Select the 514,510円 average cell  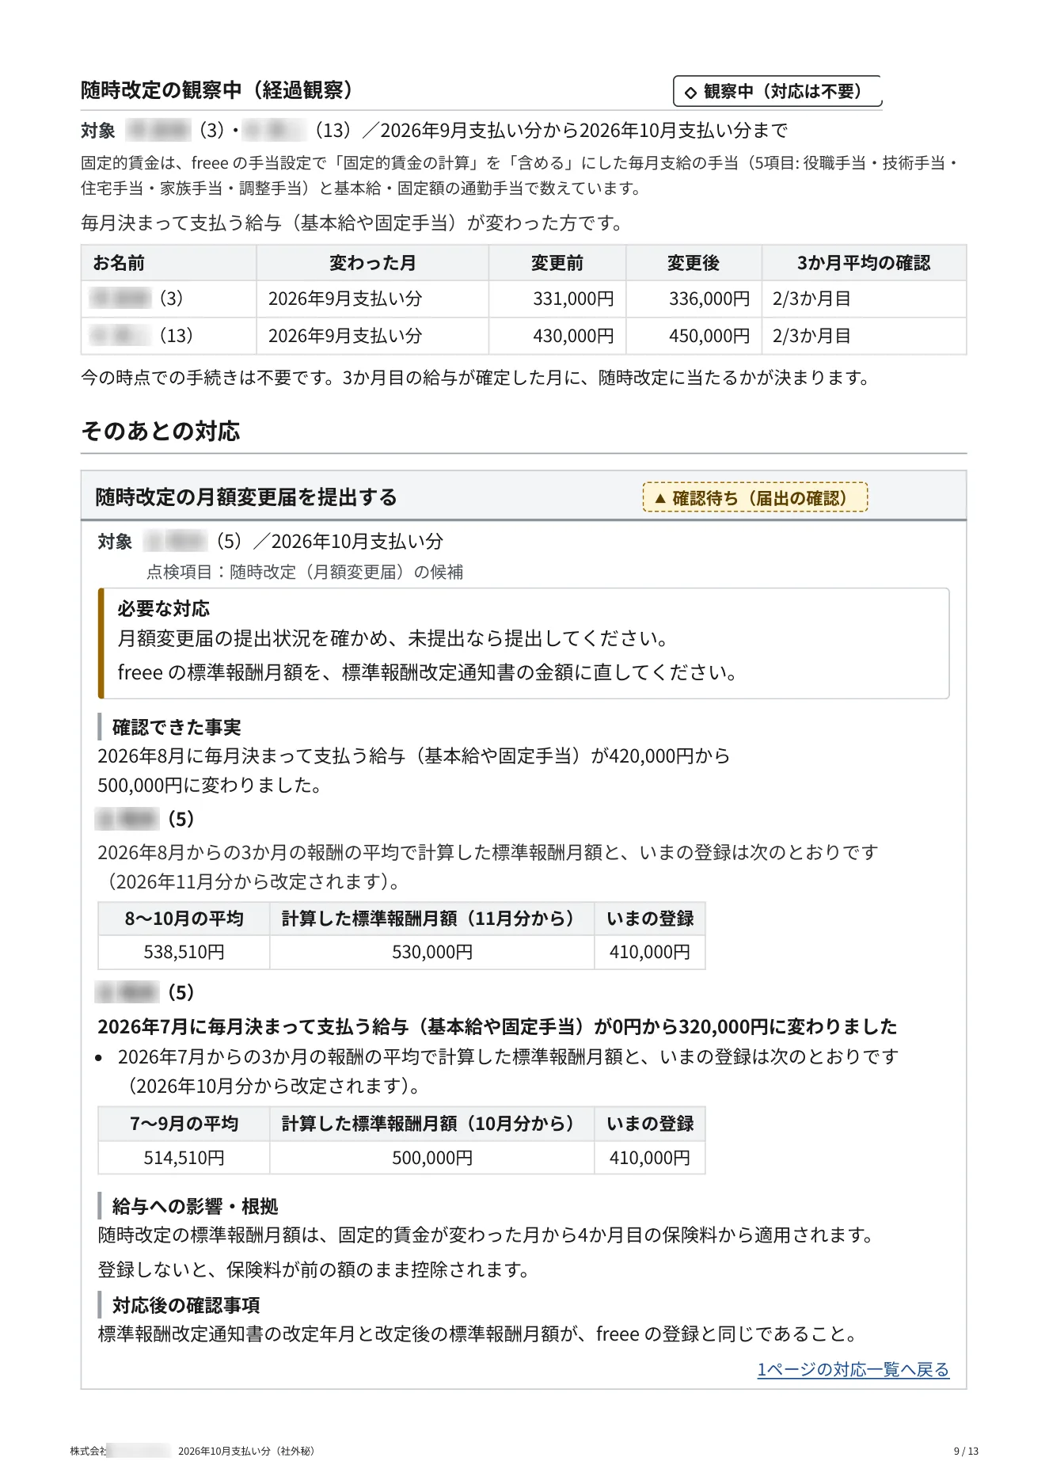pos(184,1158)
